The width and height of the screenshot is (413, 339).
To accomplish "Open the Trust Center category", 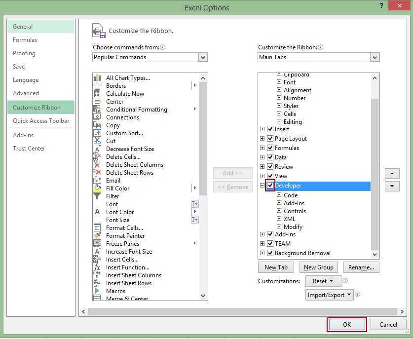I will tap(41, 149).
